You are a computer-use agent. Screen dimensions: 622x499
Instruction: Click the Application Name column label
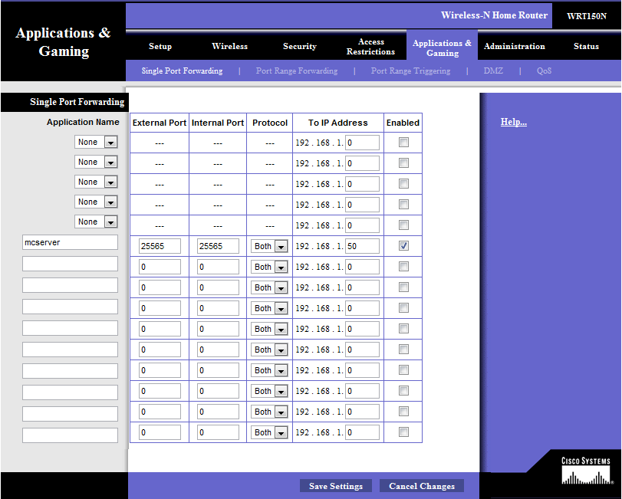click(83, 122)
